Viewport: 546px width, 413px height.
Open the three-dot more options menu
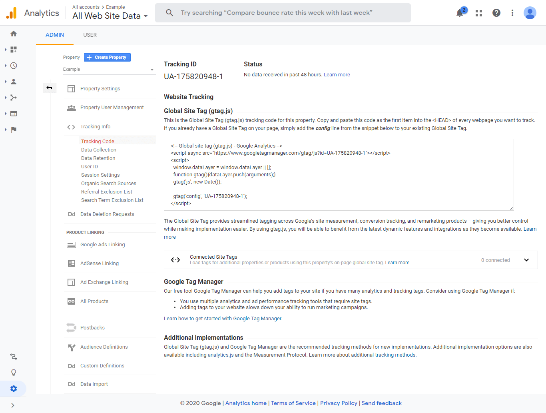click(x=512, y=13)
